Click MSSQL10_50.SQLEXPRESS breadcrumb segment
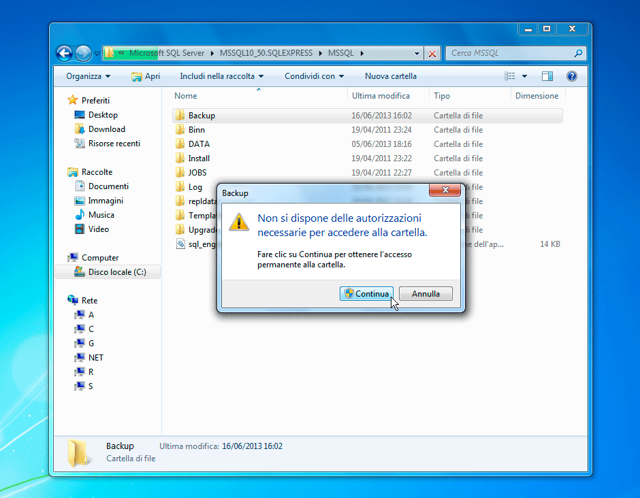The width and height of the screenshot is (640, 498). pos(266,53)
